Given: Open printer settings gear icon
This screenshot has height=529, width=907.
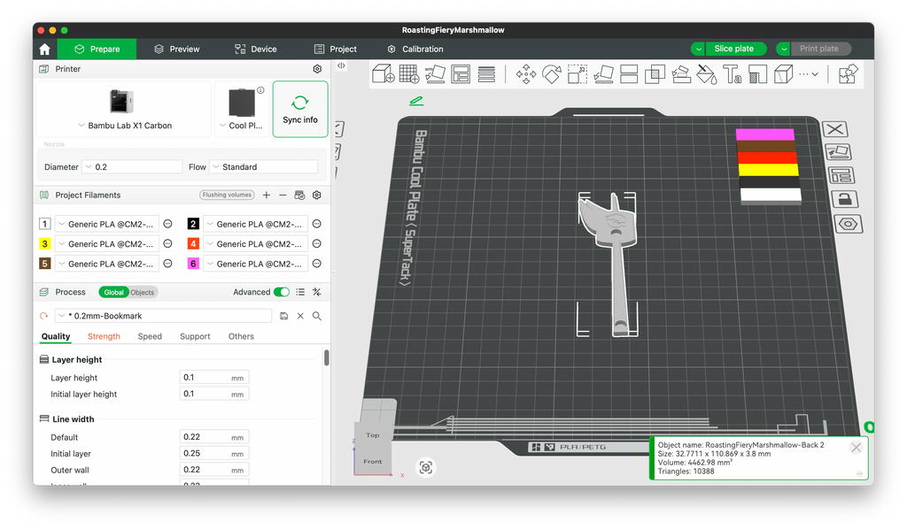Looking at the screenshot, I should coord(317,69).
